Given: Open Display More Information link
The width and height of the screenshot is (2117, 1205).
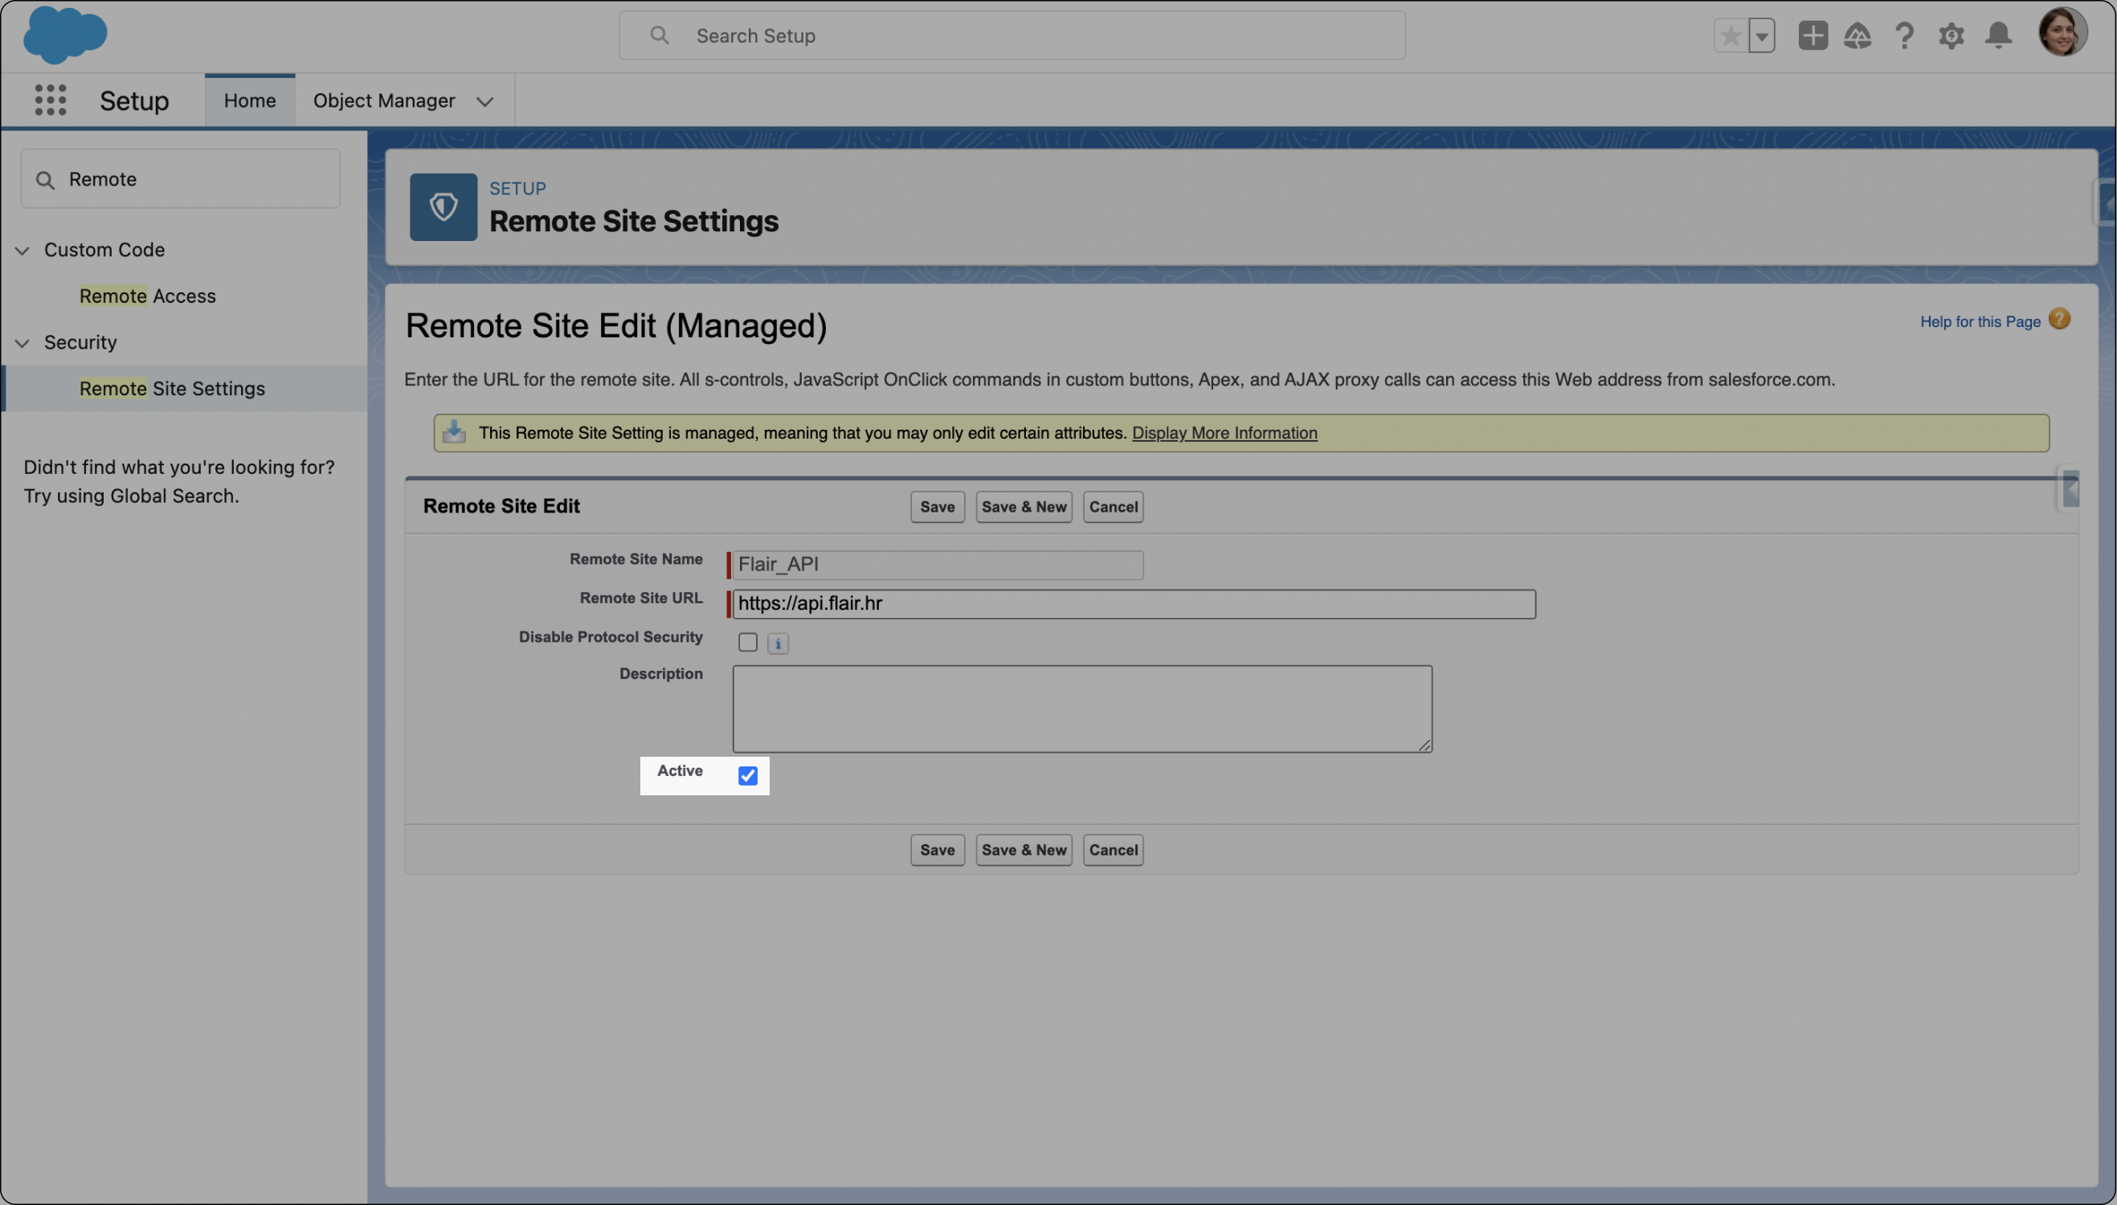Looking at the screenshot, I should 1224,433.
